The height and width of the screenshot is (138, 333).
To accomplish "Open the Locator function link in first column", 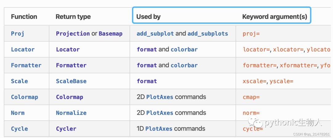I will click(23, 50).
